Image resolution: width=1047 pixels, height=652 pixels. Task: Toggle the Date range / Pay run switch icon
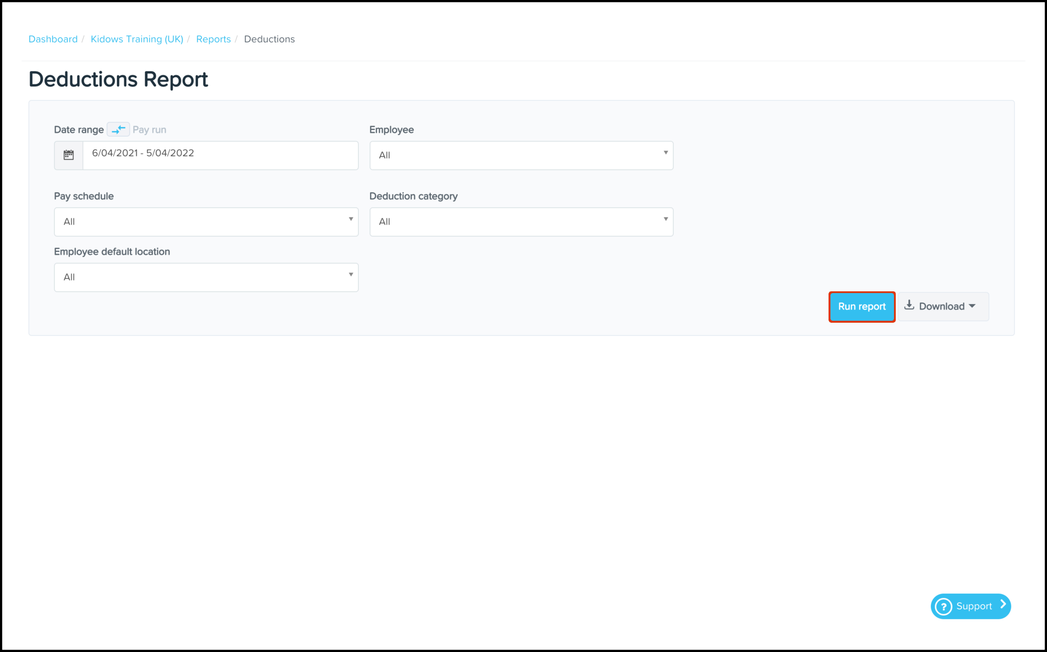pyautogui.click(x=118, y=129)
